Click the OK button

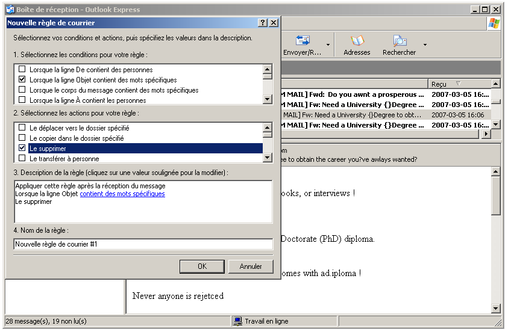[202, 266]
